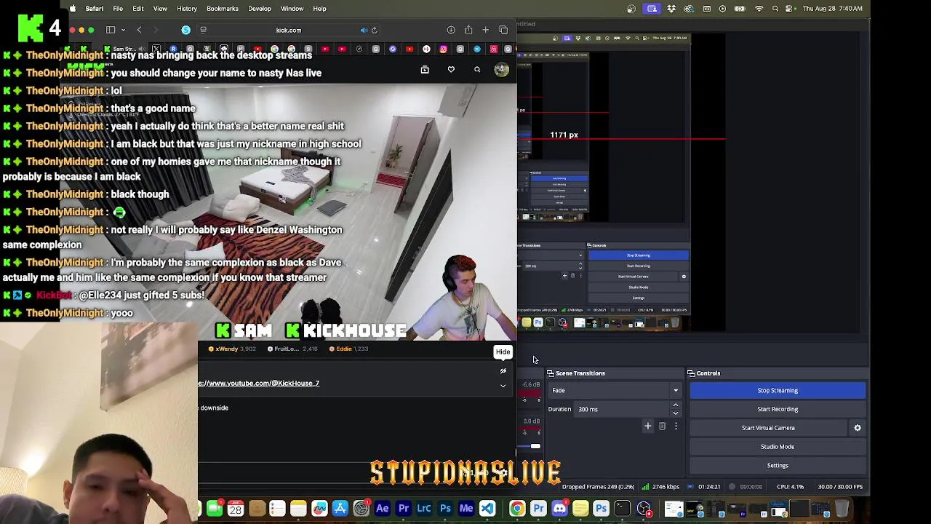931x524 pixels.
Task: Start Virtual Camera in OBS
Action: point(768,428)
